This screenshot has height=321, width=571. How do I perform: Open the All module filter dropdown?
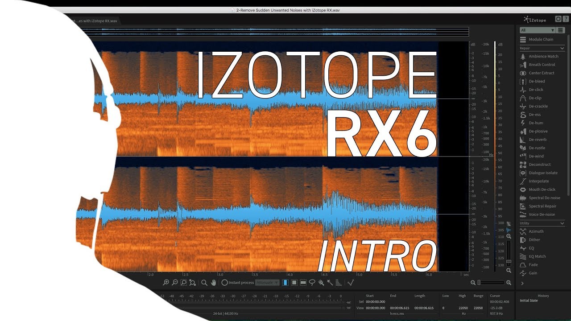click(537, 30)
